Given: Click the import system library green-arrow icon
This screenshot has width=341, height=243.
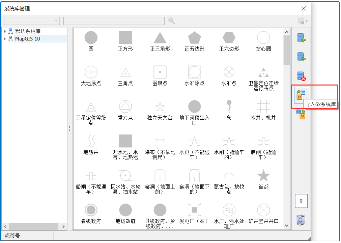Looking at the screenshot, I should tap(301, 56).
